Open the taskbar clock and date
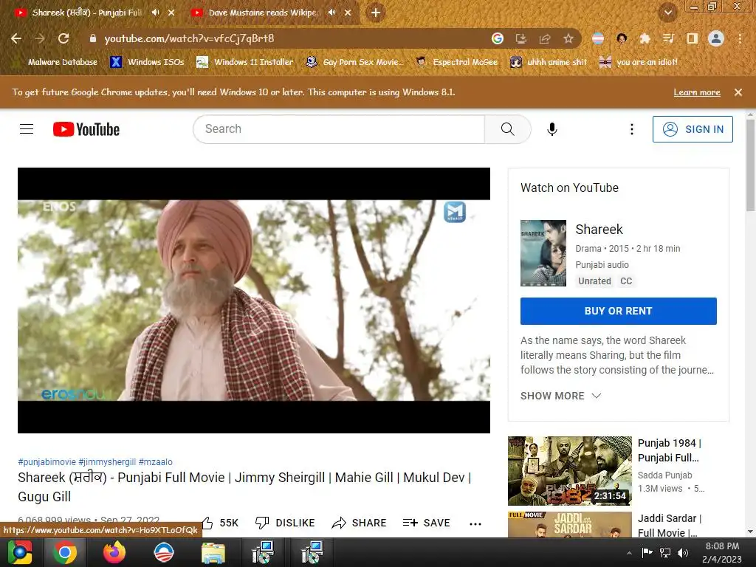 point(722,552)
